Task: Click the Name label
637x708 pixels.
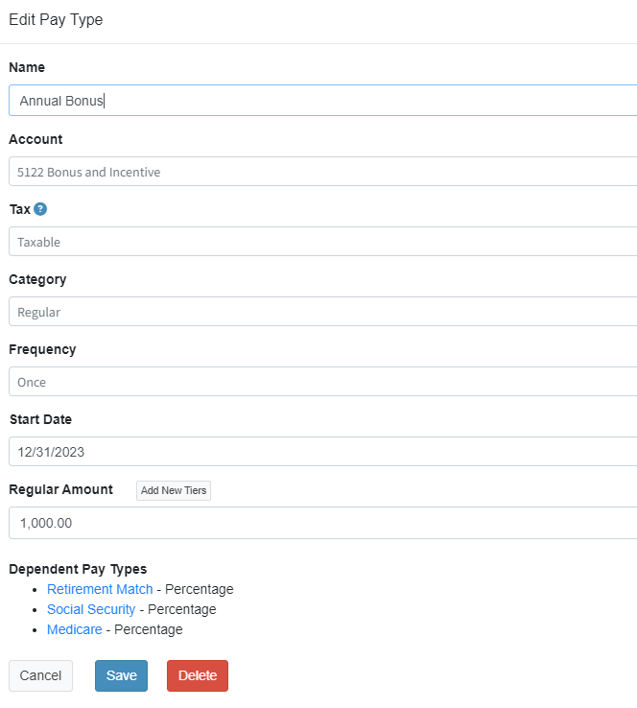Action: point(27,67)
